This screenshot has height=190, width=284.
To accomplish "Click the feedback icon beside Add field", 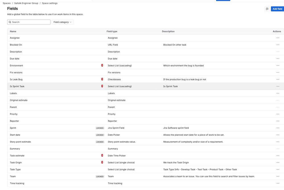I will point(267,9).
